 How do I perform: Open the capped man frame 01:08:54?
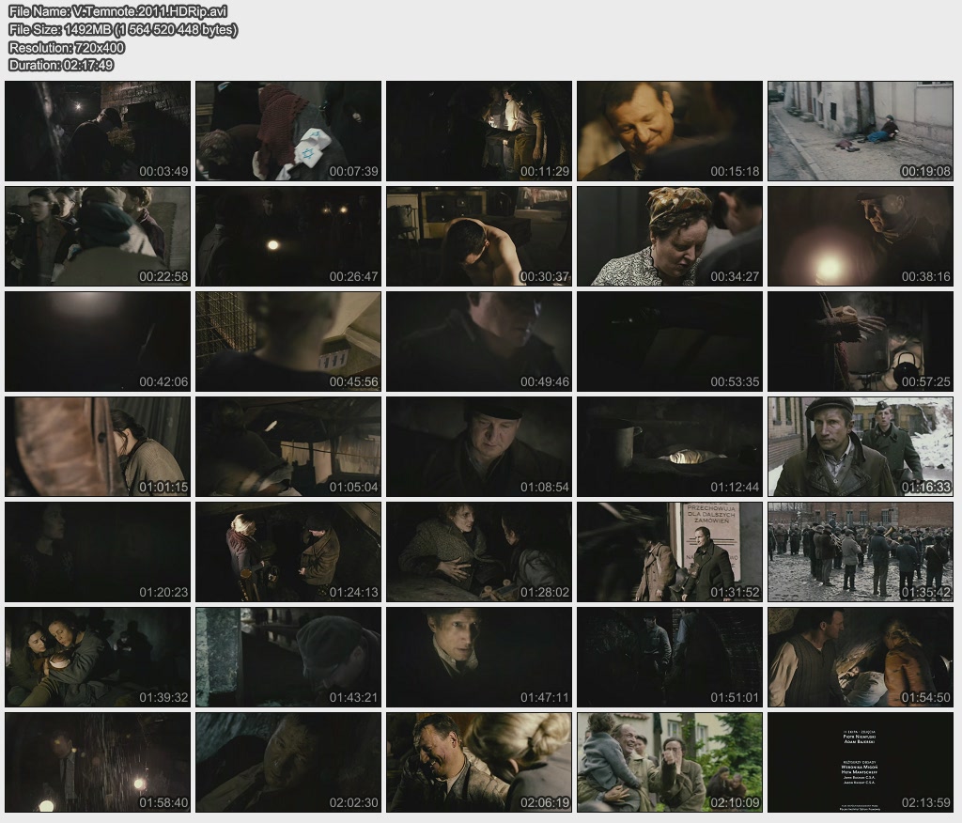point(479,447)
